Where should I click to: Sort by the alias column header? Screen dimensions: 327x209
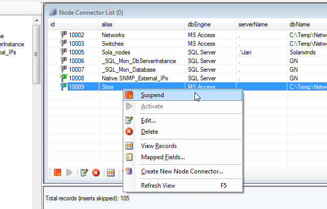click(107, 24)
